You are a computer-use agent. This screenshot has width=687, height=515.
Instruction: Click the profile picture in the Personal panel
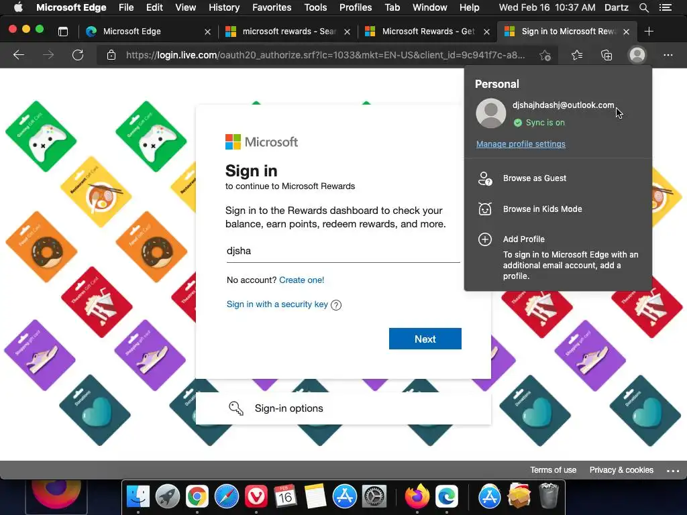(x=490, y=113)
